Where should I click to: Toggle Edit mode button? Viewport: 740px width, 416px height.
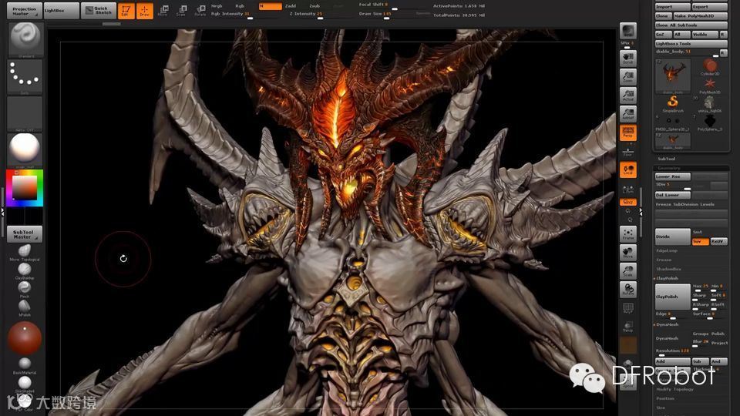(126, 11)
